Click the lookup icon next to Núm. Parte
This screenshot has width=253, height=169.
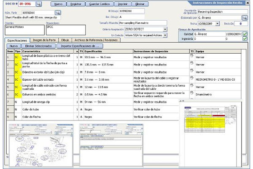click(58, 13)
